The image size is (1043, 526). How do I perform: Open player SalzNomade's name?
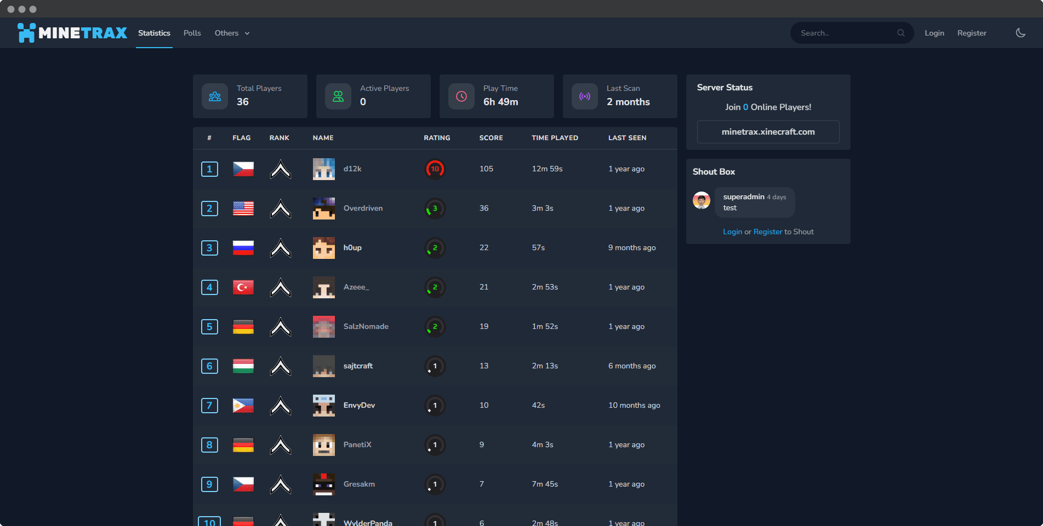(366, 327)
